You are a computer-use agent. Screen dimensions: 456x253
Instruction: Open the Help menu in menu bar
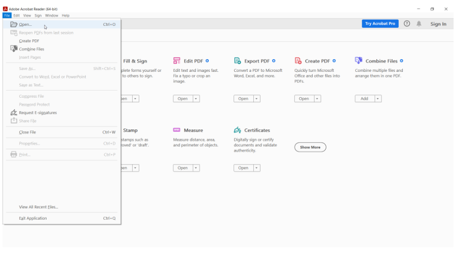tap(66, 15)
